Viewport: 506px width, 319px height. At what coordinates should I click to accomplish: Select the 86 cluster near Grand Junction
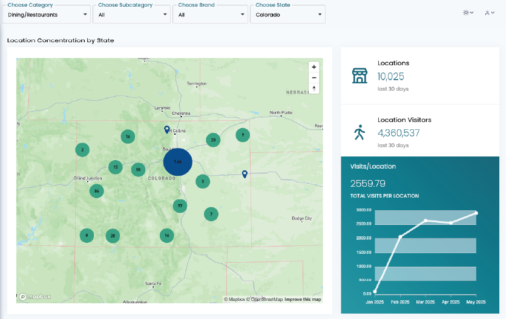(x=96, y=192)
